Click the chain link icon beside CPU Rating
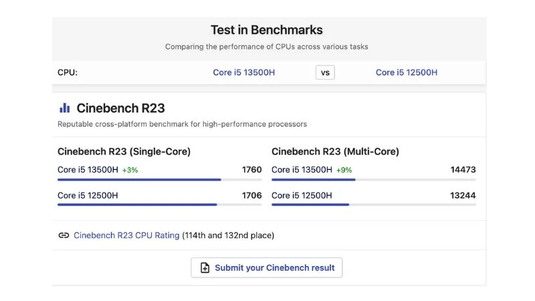 [64, 235]
